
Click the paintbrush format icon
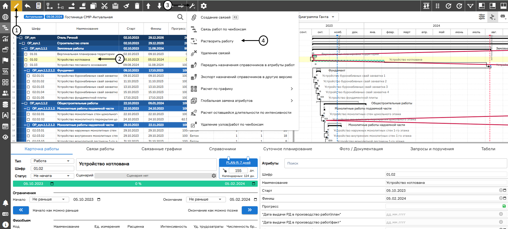click(126, 6)
